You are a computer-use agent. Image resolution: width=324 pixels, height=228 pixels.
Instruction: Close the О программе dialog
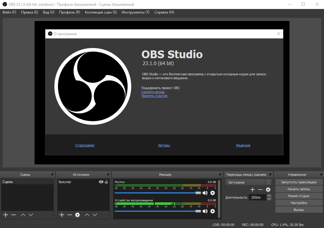click(x=279, y=34)
